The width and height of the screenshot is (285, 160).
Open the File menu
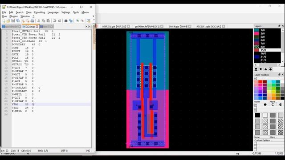(4, 12)
